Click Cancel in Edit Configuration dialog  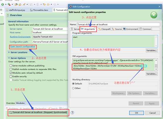point(152,113)
